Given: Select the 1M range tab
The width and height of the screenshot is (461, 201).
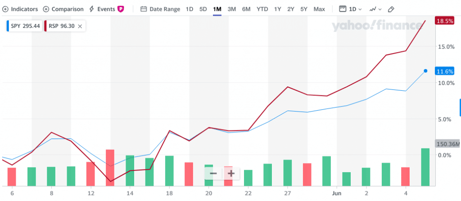Looking at the screenshot, I should coord(217,9).
